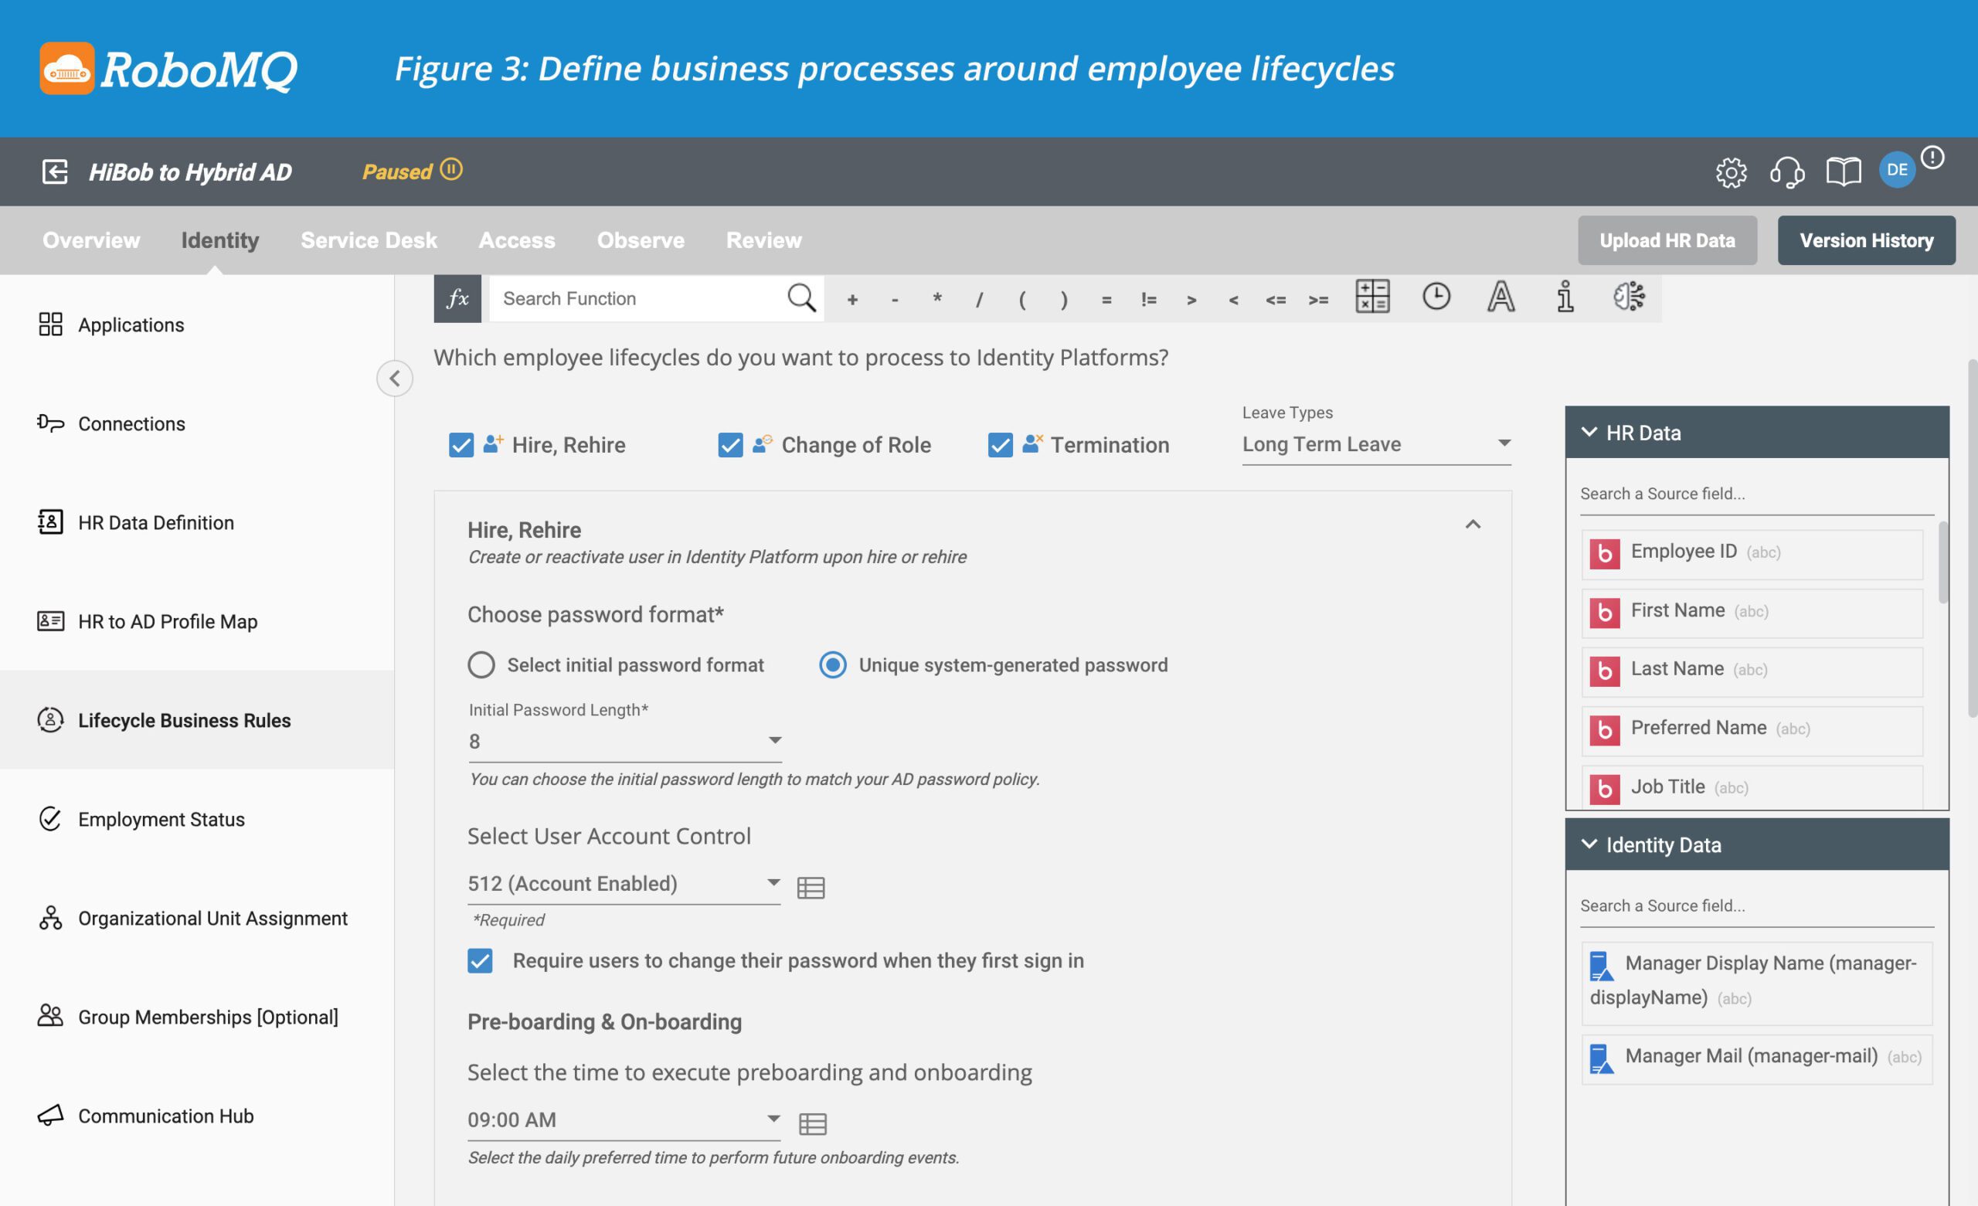Click the math operators grid icon
1978x1206 pixels.
[1372, 297]
